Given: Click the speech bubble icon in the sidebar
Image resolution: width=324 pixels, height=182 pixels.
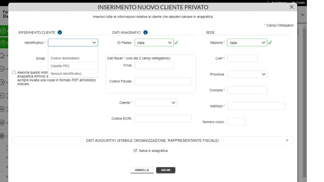Looking at the screenshot, I should (x=2, y=69).
